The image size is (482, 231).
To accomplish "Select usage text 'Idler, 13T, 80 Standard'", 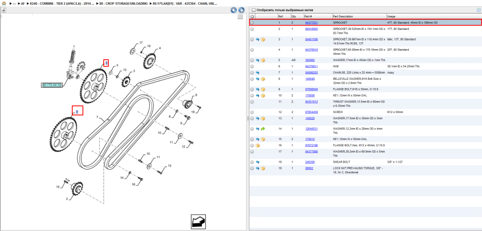I will pyautogui.click(x=402, y=39).
